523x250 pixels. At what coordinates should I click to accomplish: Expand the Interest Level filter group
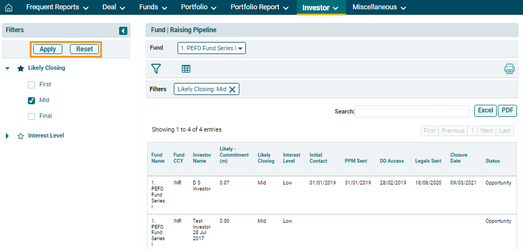8,136
